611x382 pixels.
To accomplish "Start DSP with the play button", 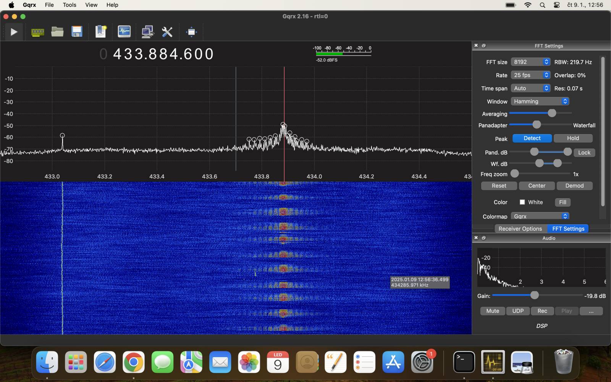I will pyautogui.click(x=14, y=32).
